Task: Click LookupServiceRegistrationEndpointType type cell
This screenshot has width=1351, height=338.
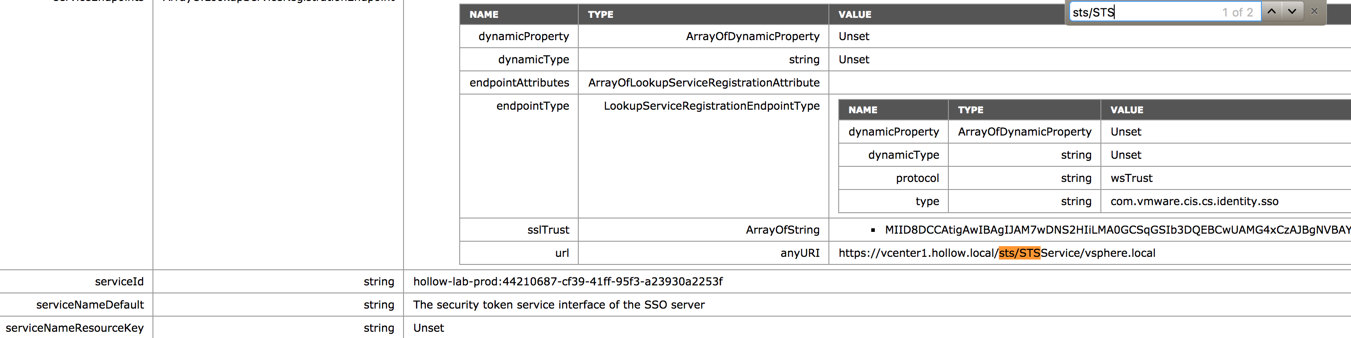Action: click(x=711, y=106)
